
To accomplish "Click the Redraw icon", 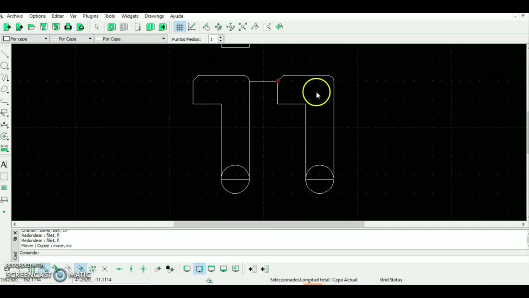I will coord(206,27).
